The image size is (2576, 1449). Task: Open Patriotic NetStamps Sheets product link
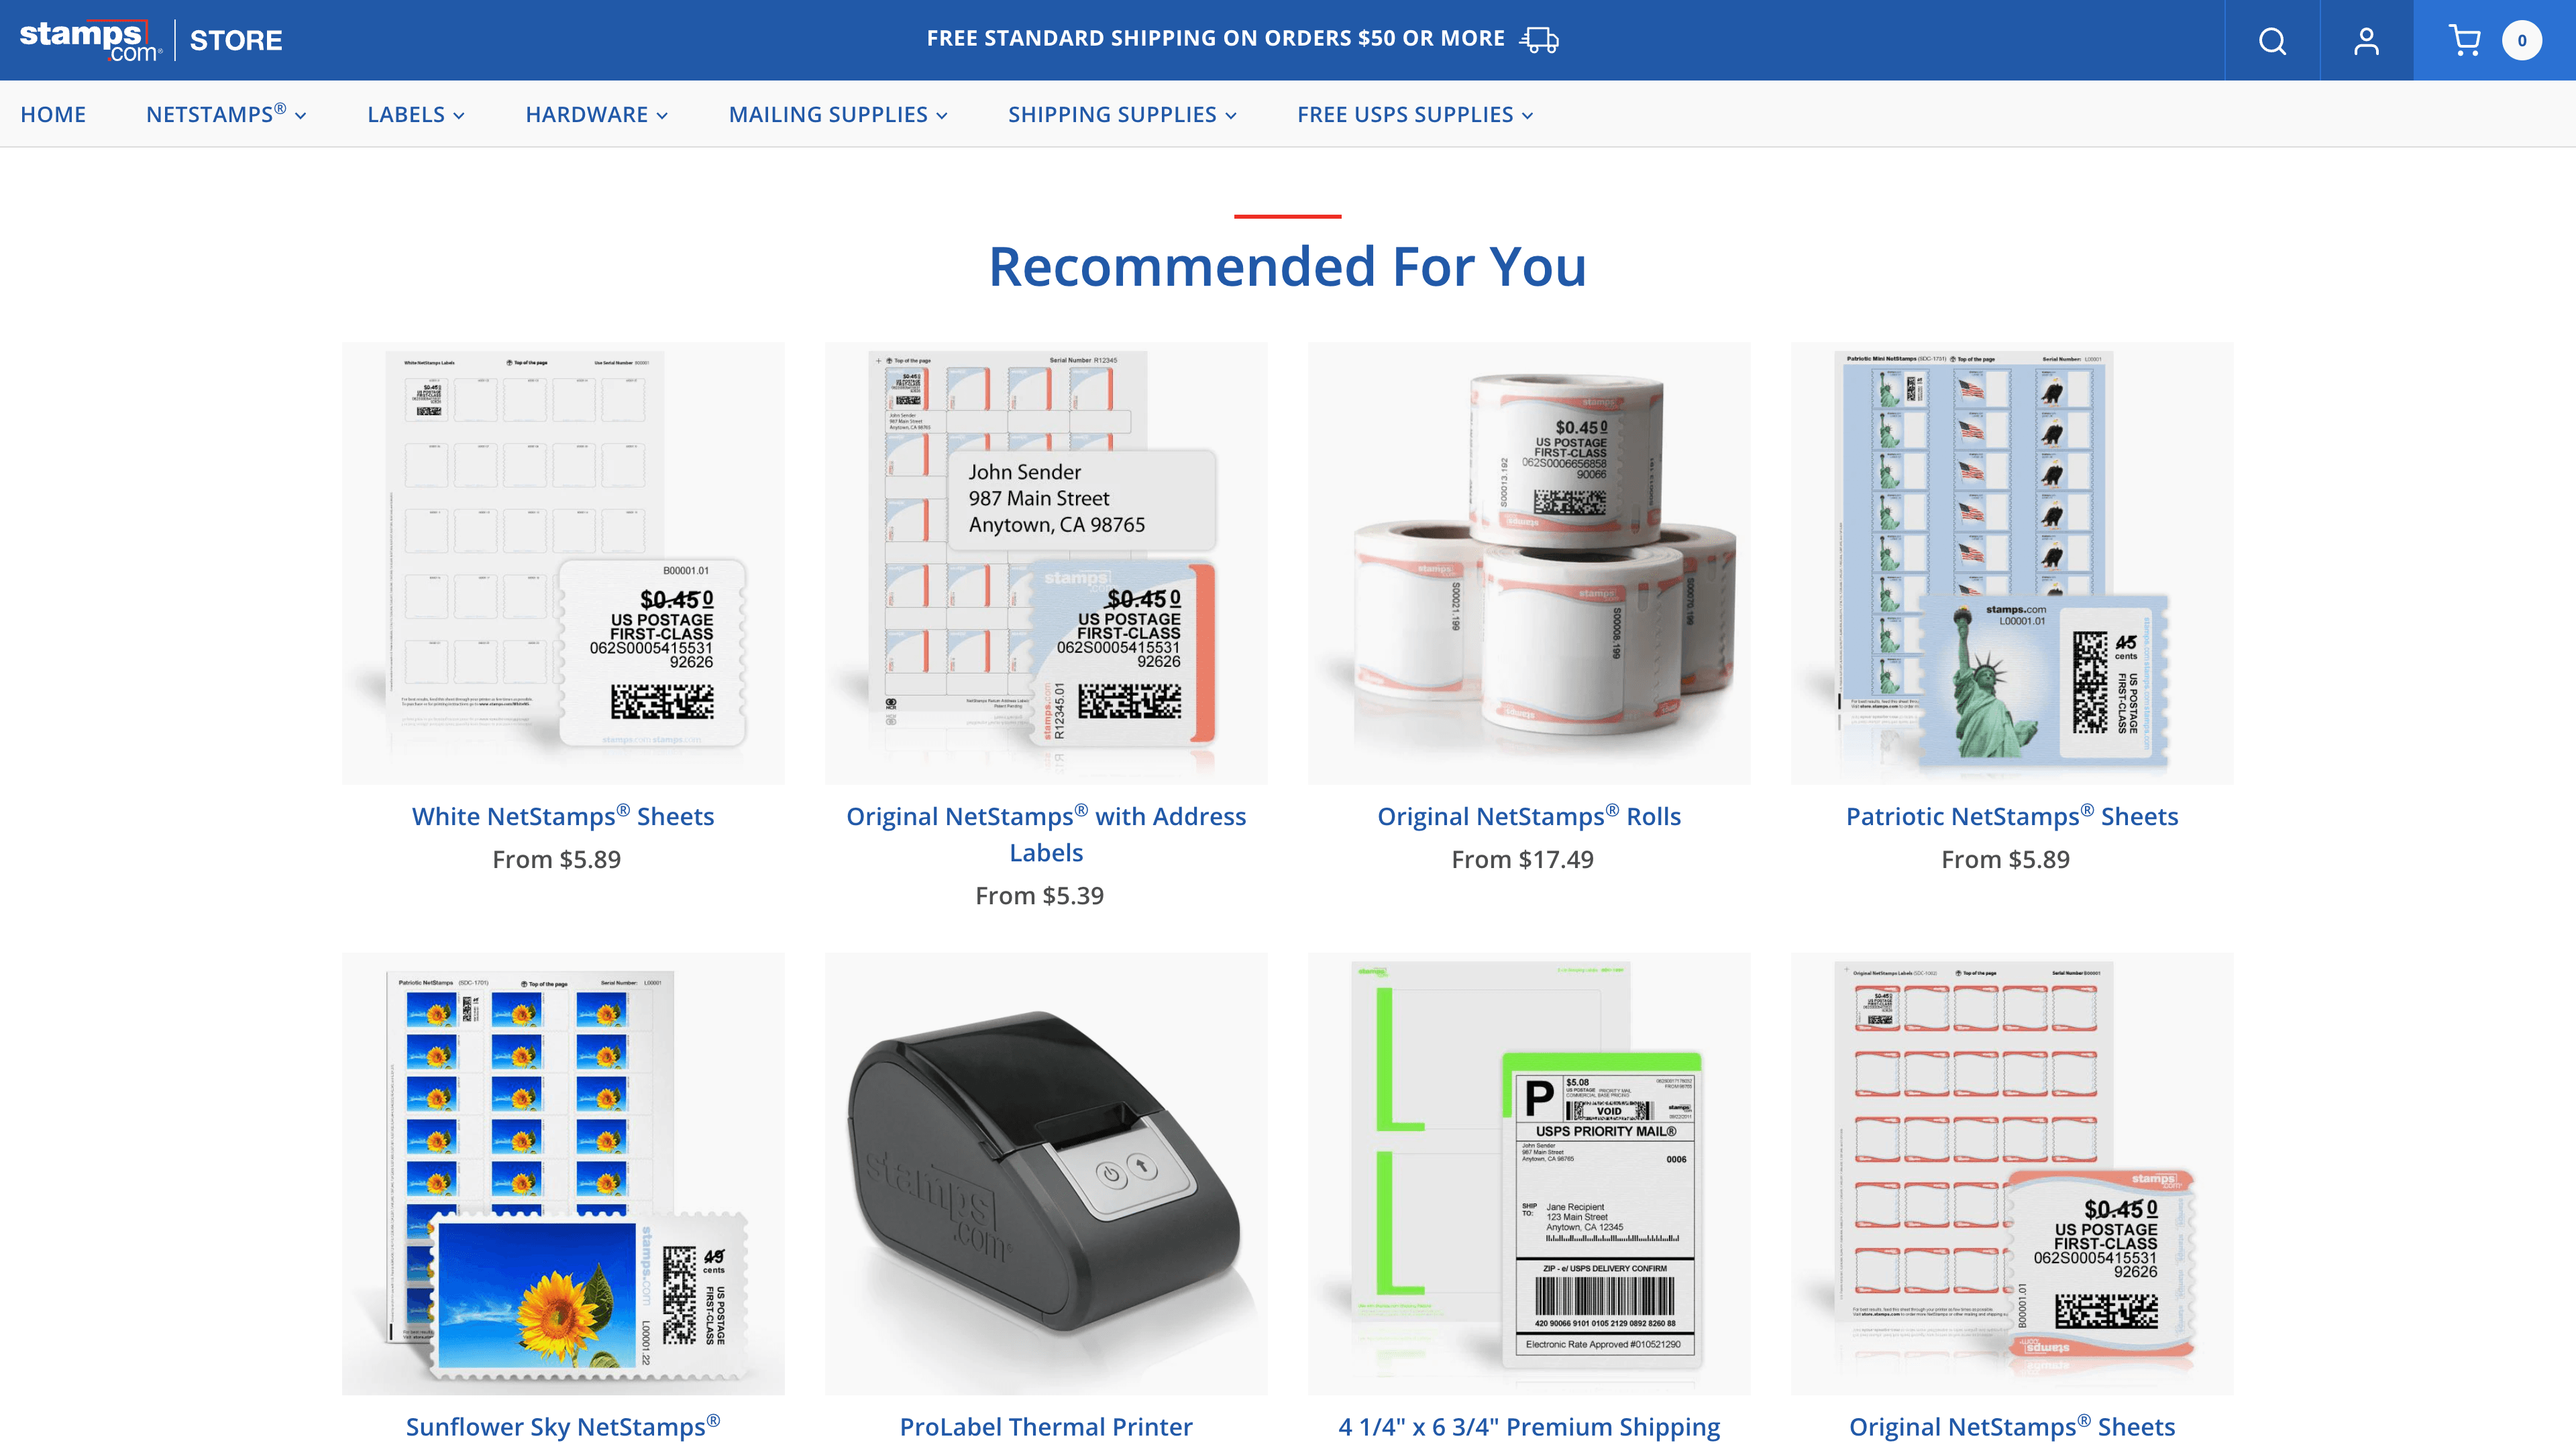(2012, 815)
